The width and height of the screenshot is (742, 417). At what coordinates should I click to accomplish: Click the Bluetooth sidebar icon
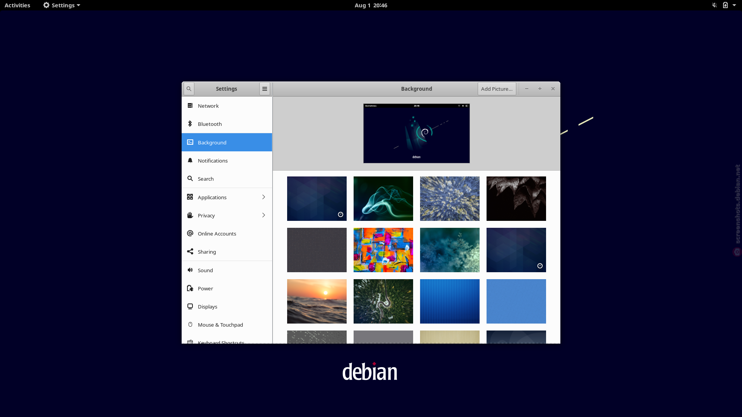click(190, 124)
